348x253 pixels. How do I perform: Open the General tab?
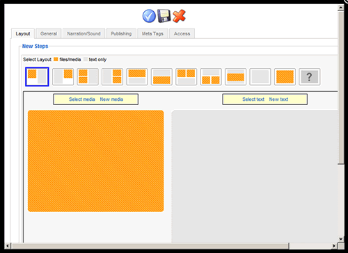pyautogui.click(x=49, y=34)
